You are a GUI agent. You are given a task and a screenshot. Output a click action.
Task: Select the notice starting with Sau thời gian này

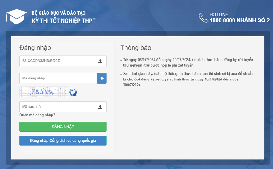[x=188, y=79]
